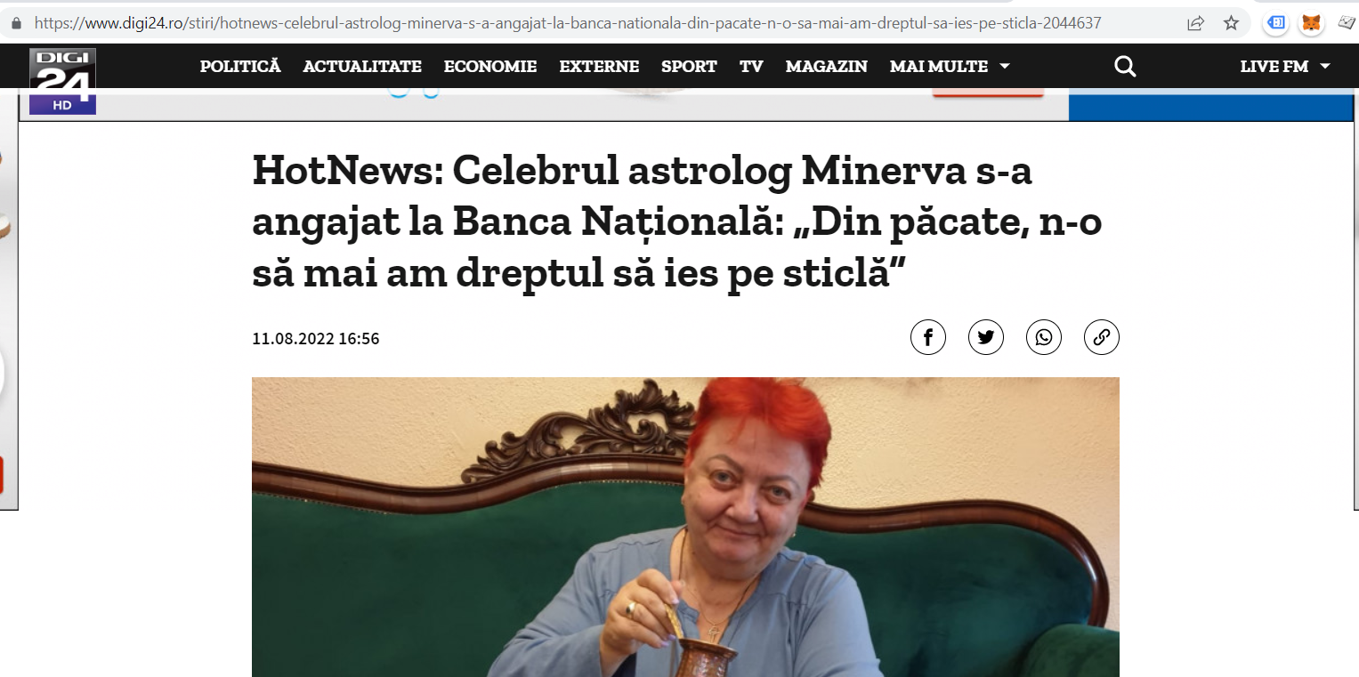Open the ECONOMIE menu section

click(490, 66)
